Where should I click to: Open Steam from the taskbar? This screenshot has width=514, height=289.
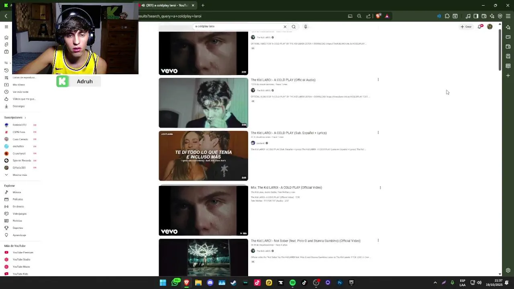(x=233, y=283)
